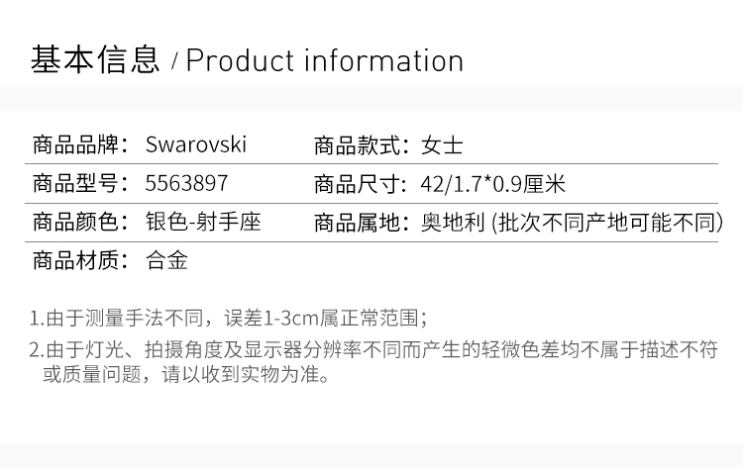Screen dimensions: 743x468
Task: Click the 银色-射手座 color value
Action: click(x=203, y=222)
